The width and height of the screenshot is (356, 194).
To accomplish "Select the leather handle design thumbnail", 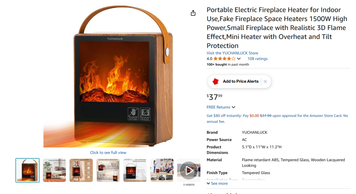I will click(81, 170).
